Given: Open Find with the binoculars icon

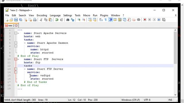Looking at the screenshot, I should 68,20.
